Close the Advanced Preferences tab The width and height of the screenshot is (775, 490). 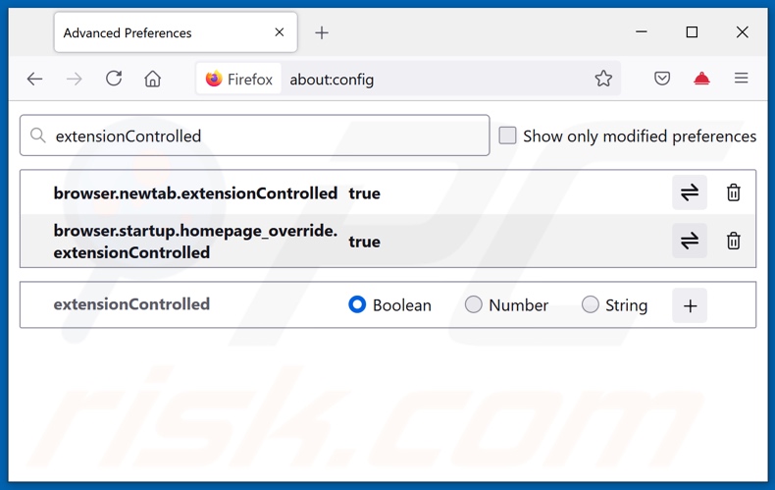(x=280, y=32)
